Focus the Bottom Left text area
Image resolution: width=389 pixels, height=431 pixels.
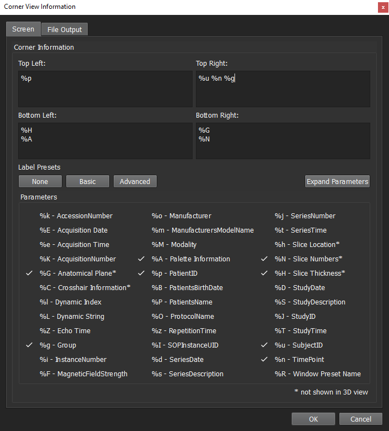[105, 141]
